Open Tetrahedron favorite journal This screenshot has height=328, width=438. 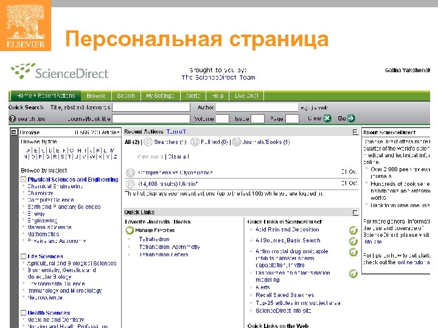click(154, 239)
